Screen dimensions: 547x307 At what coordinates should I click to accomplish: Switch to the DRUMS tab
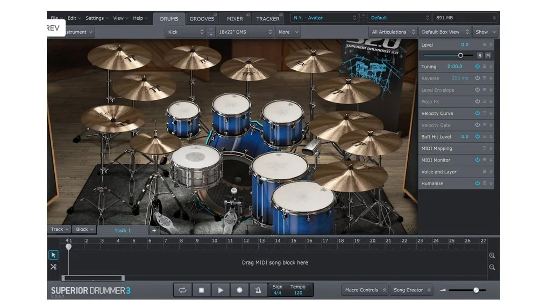(169, 19)
